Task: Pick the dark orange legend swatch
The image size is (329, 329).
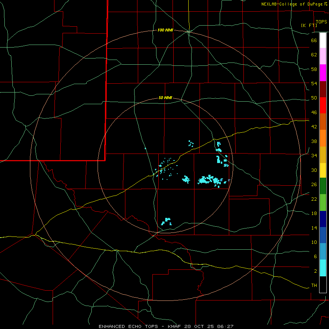Action: (323, 122)
